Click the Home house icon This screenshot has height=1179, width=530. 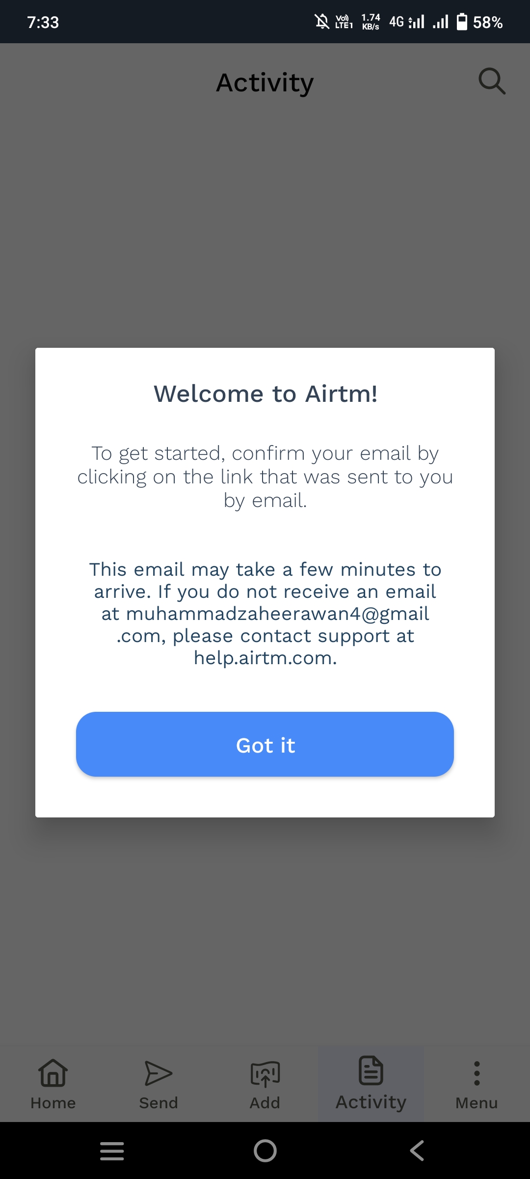pos(53,1073)
